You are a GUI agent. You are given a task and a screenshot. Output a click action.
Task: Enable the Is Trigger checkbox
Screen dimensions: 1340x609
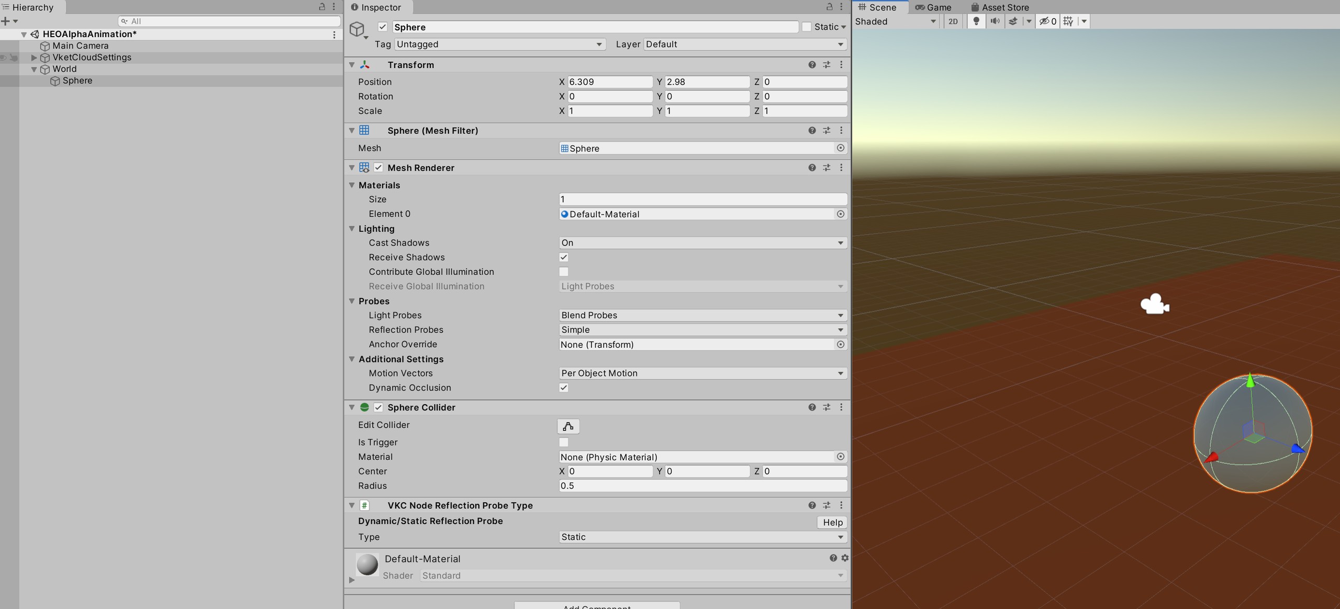pyautogui.click(x=564, y=442)
